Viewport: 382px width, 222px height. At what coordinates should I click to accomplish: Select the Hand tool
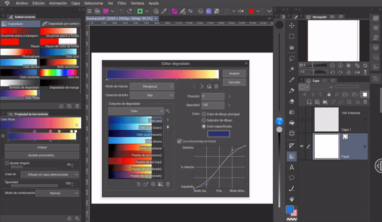291,199
